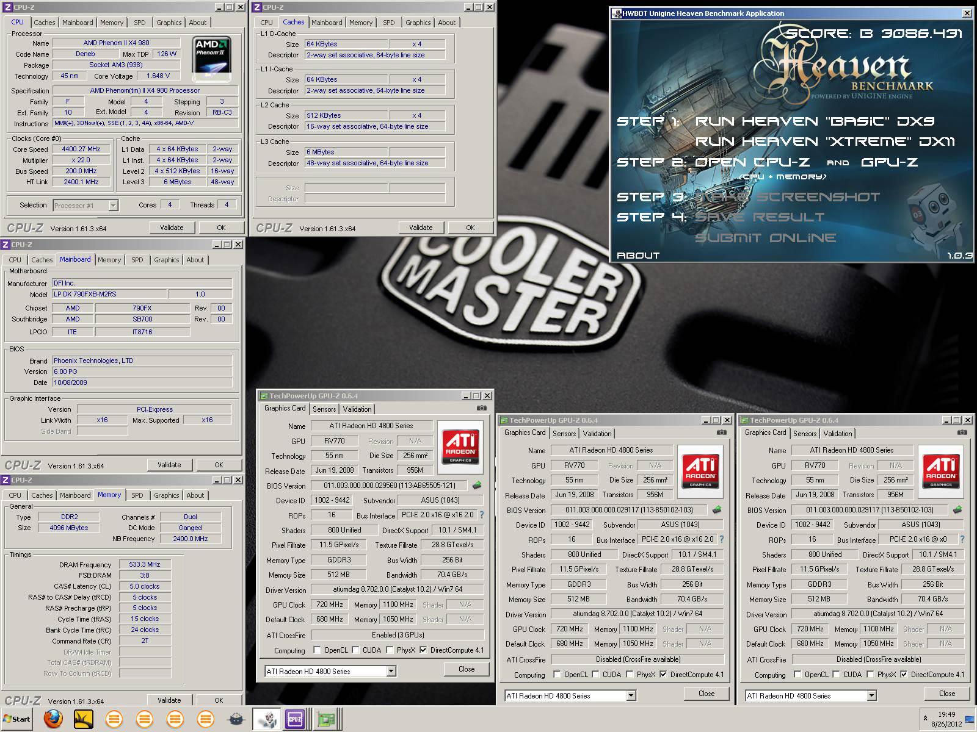Toggle DirectCompute 4.1 in GPU-Z showing x16 @ x0

point(904,674)
